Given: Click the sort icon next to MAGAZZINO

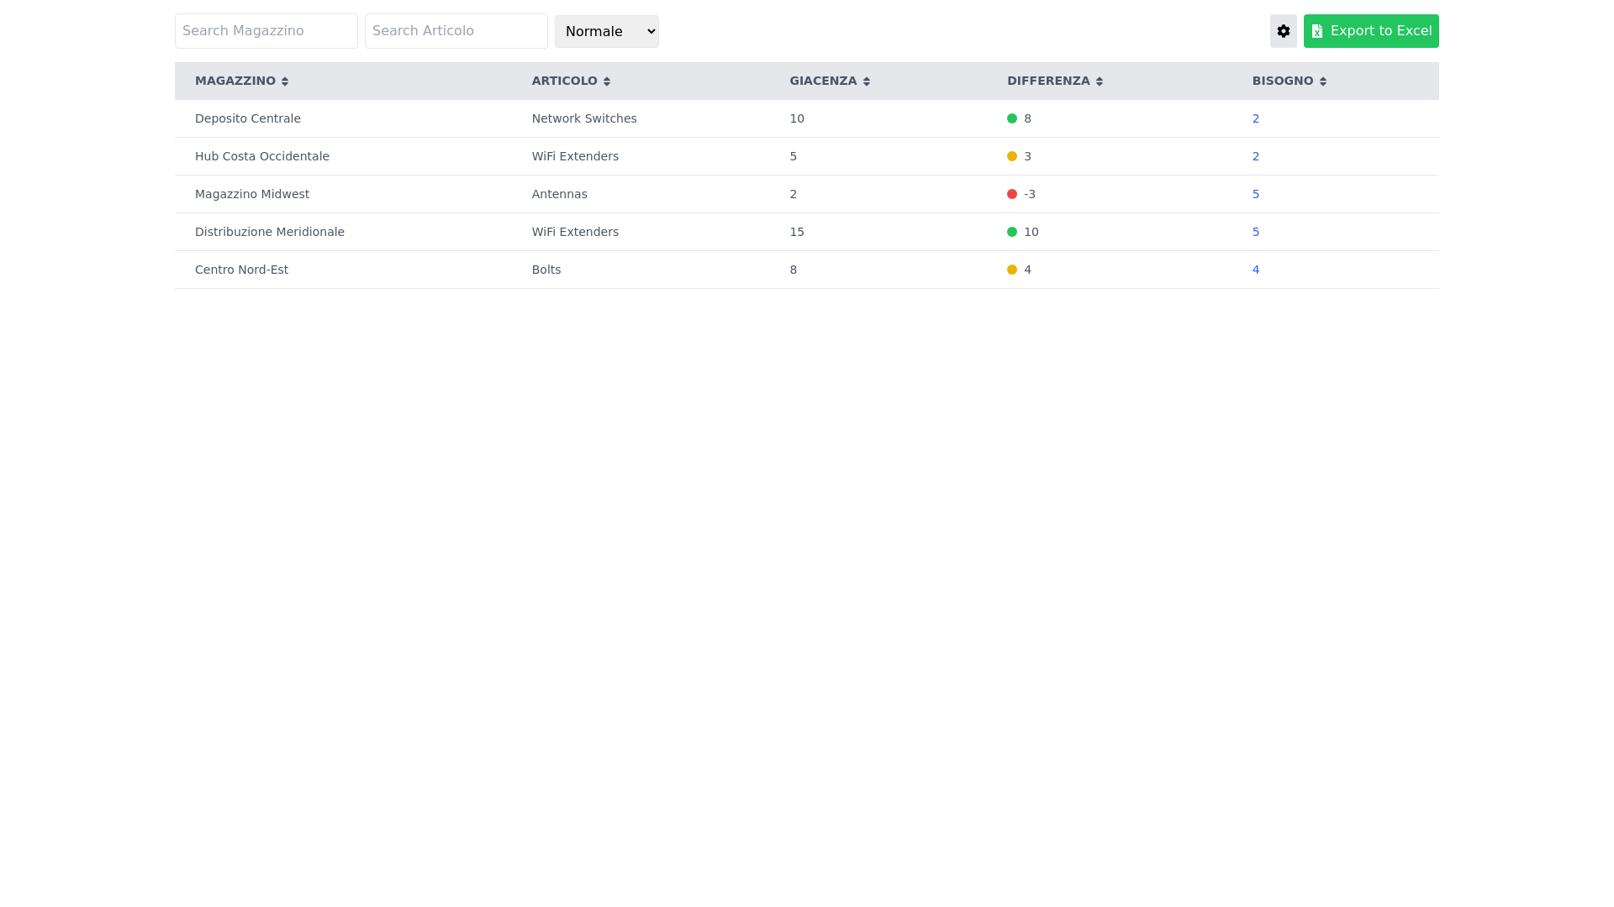Looking at the screenshot, I should click(285, 81).
